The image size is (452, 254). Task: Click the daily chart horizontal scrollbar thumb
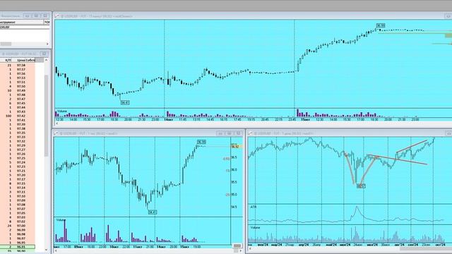pyautogui.click(x=425, y=248)
